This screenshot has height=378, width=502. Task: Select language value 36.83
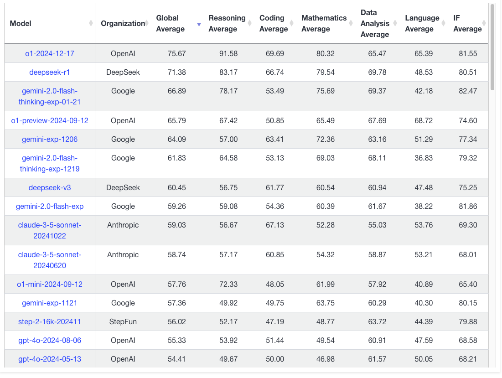[424, 158]
